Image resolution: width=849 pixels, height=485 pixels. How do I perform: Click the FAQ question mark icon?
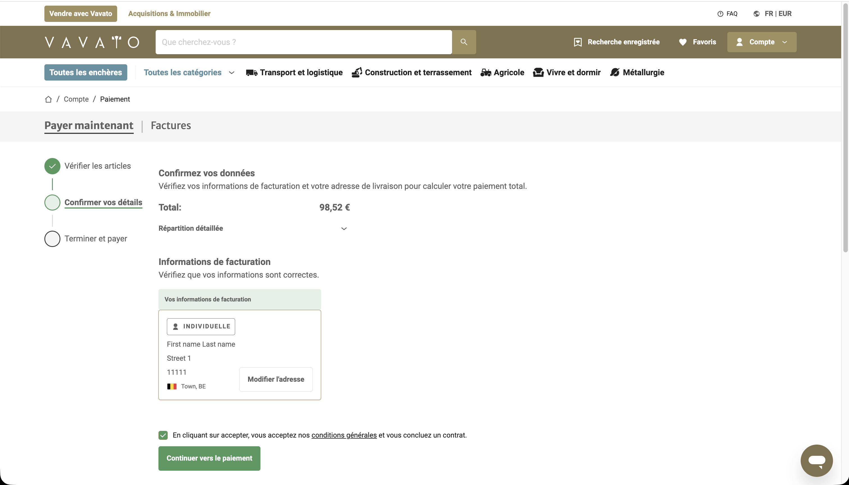[x=720, y=14]
